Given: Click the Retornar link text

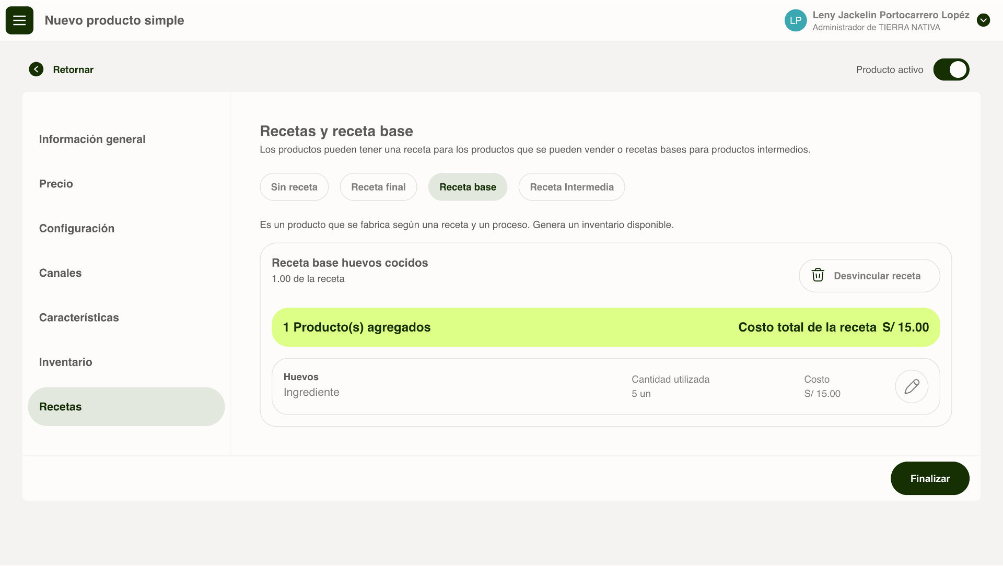Looking at the screenshot, I should coord(73,69).
